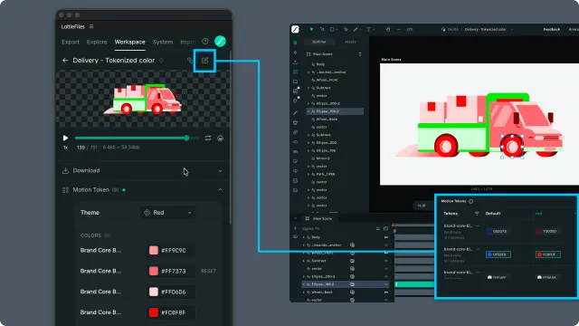Select the green arrow Select tool
This screenshot has width=579, height=326.
pyautogui.click(x=311, y=29)
